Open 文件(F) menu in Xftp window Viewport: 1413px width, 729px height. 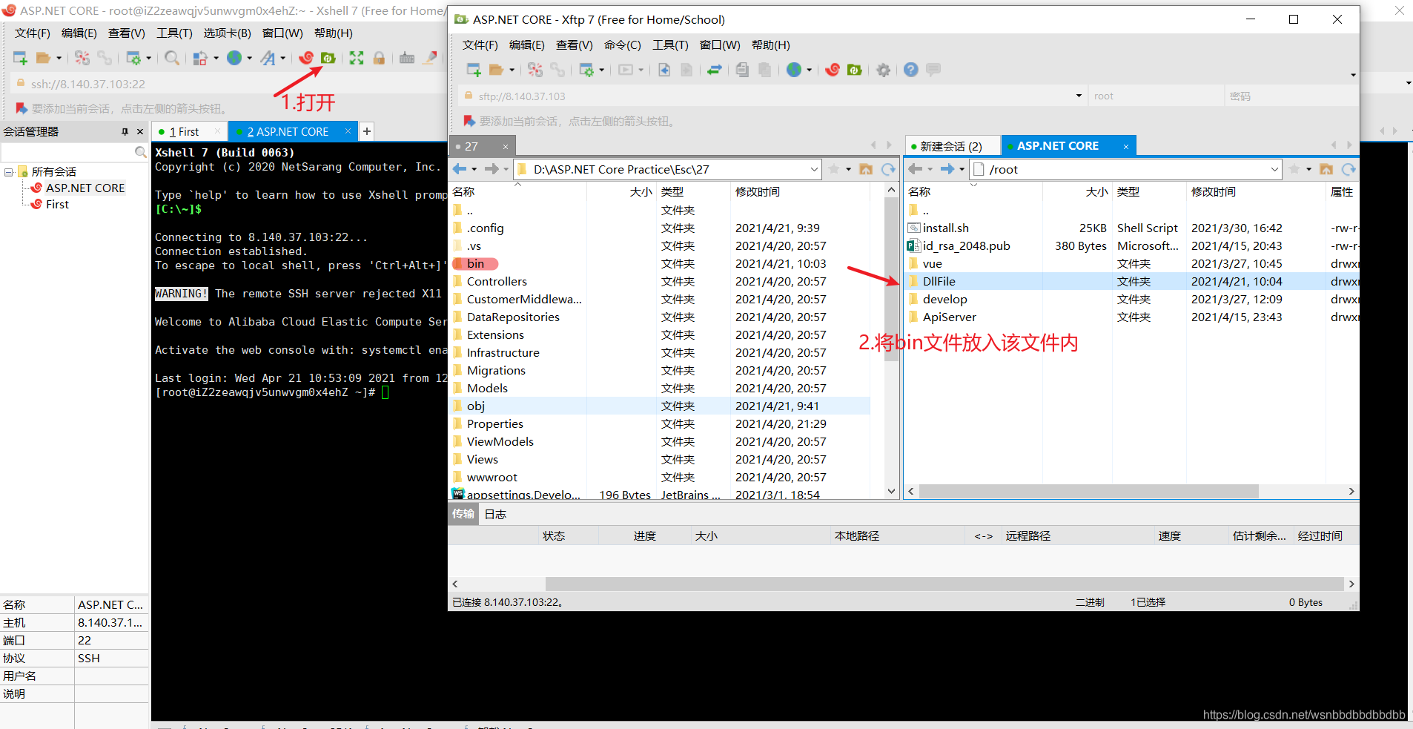[480, 45]
